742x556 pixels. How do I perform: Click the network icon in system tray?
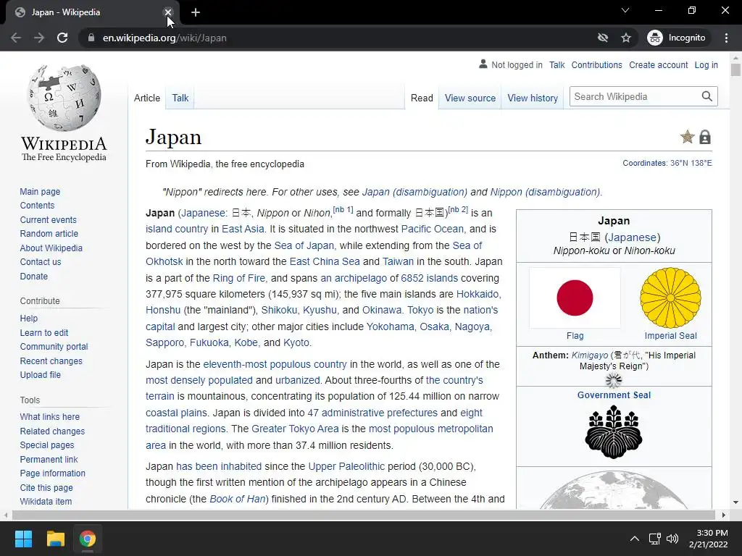pyautogui.click(x=655, y=539)
